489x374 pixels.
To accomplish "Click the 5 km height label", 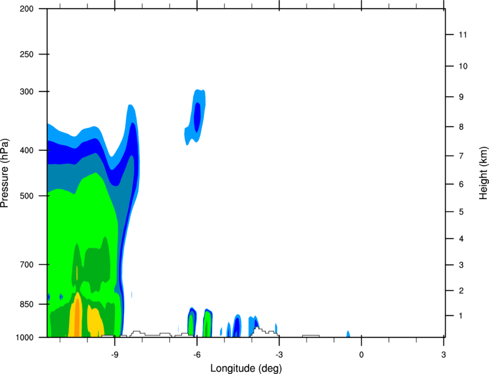I will coord(461,212).
